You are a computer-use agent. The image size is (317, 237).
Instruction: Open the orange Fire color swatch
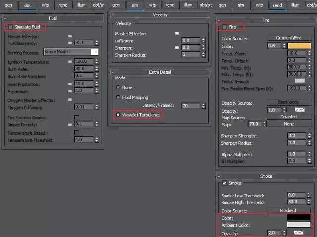click(299, 46)
